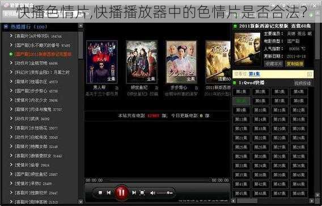Click green icon before 2011新版西游记 title
Viewport: 322px width, 206px height.
coord(235,26)
